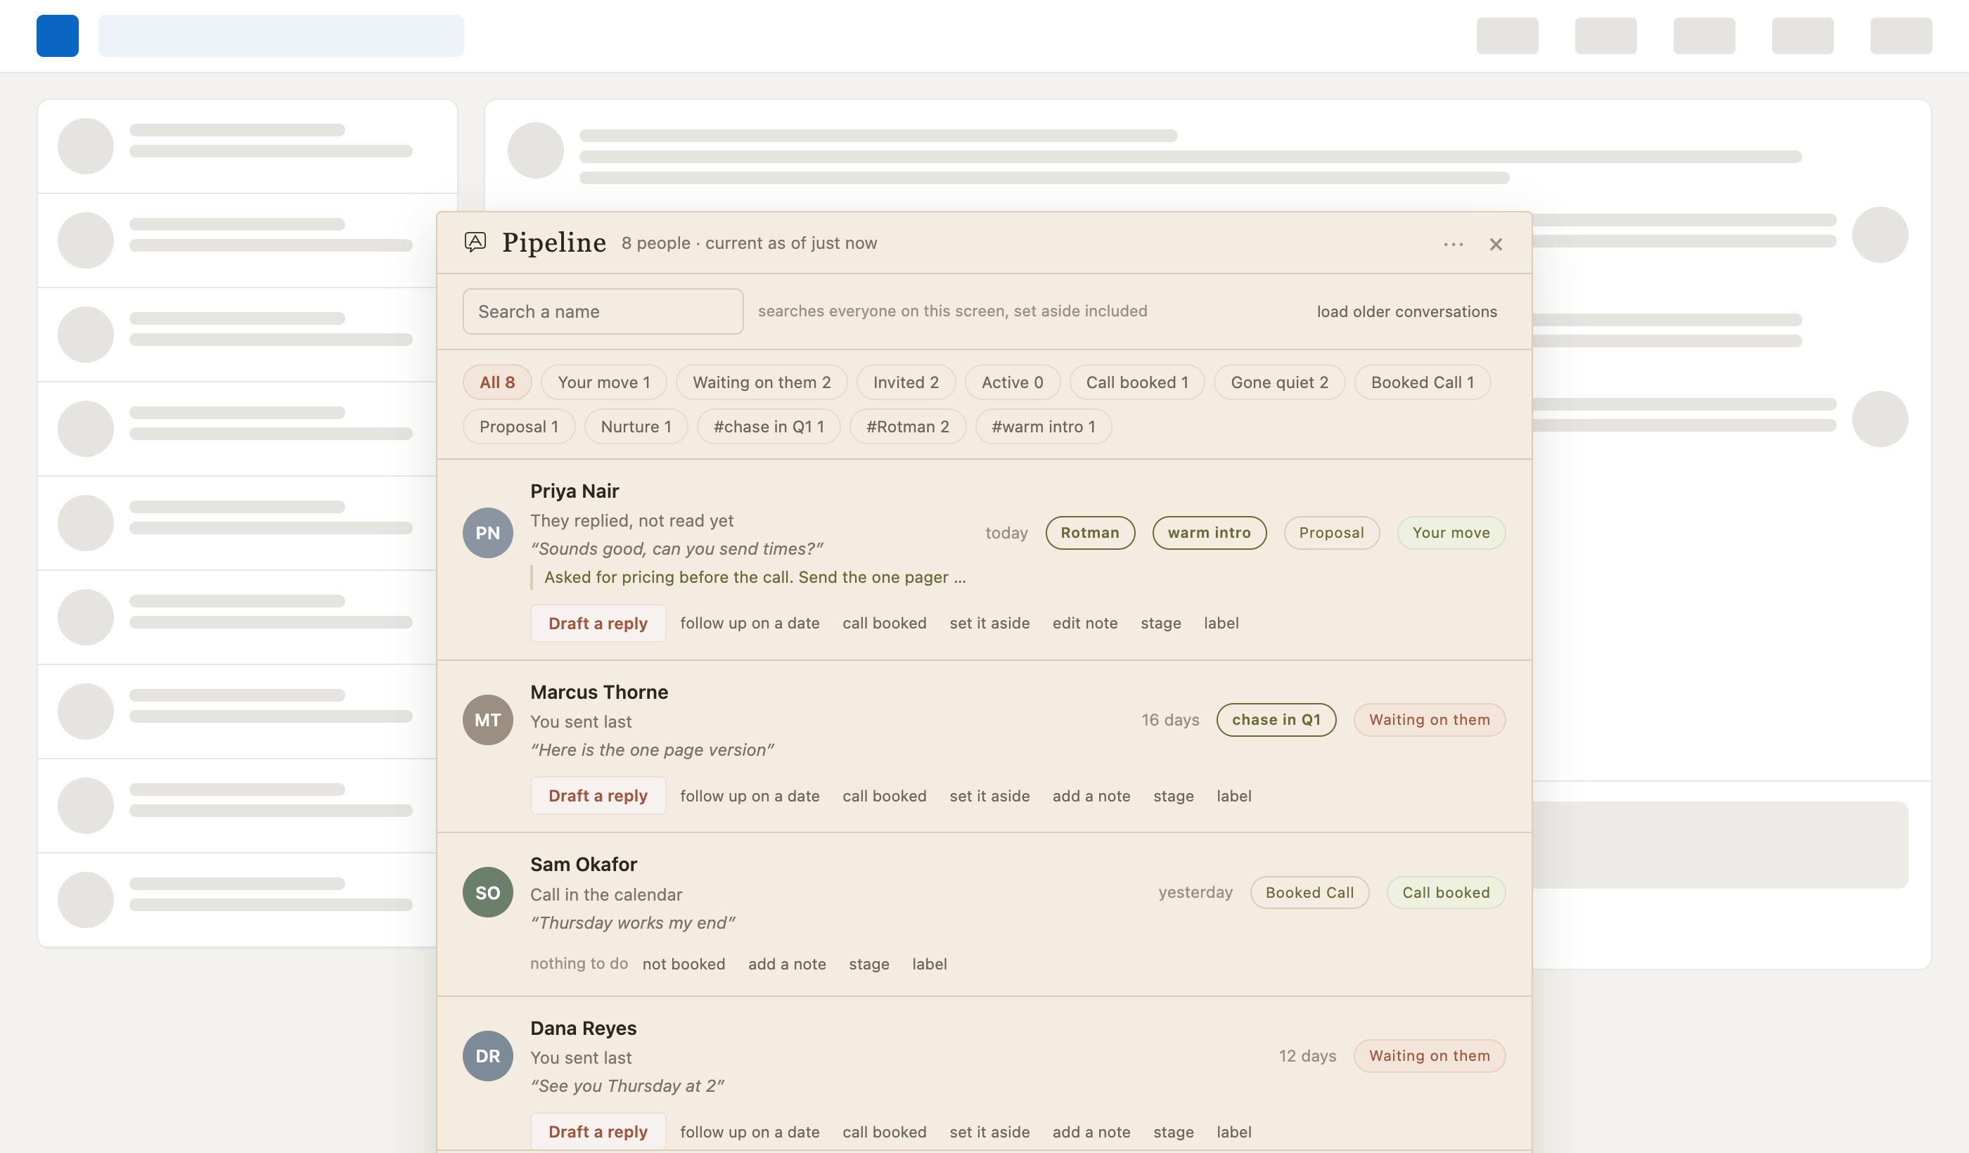This screenshot has width=1969, height=1153.
Task: Filter by Proposal 1 chip
Action: (x=519, y=427)
